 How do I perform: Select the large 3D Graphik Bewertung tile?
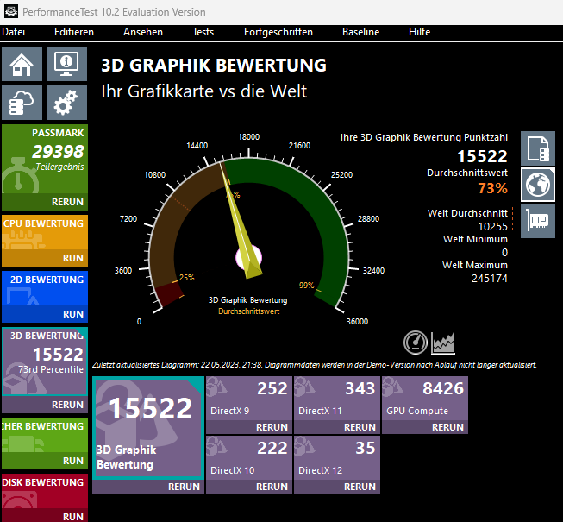(148, 428)
